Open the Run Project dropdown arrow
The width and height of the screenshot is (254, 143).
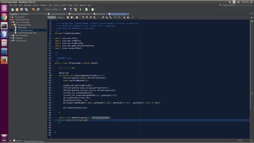[83, 10]
